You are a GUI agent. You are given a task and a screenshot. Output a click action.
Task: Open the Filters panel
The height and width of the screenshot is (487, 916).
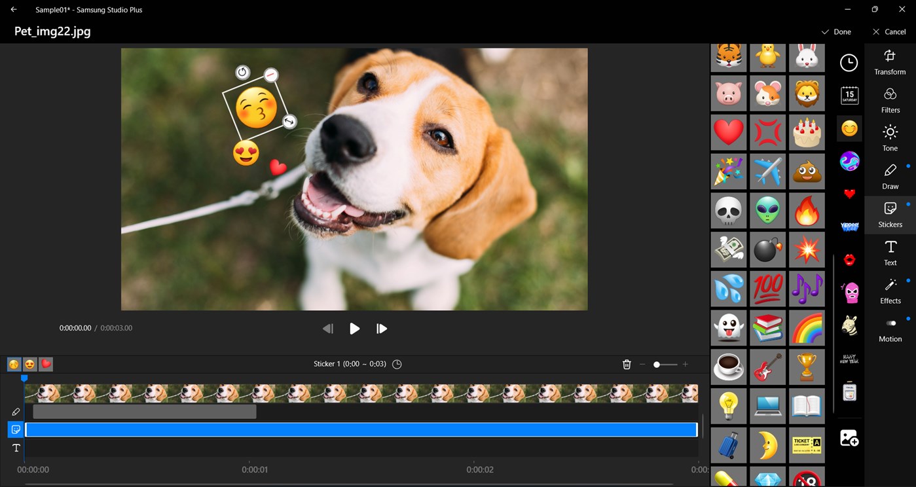(x=890, y=101)
